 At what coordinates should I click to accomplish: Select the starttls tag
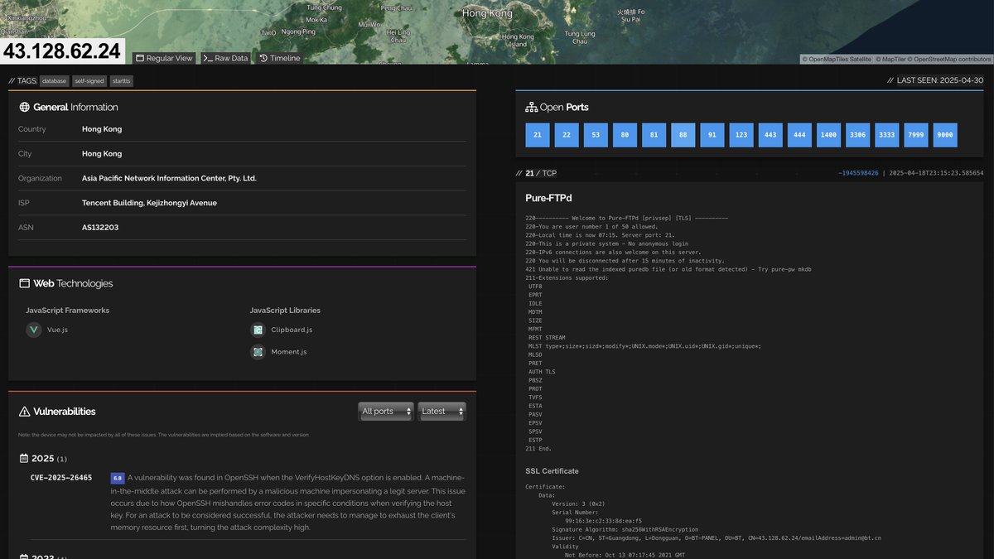pos(122,81)
